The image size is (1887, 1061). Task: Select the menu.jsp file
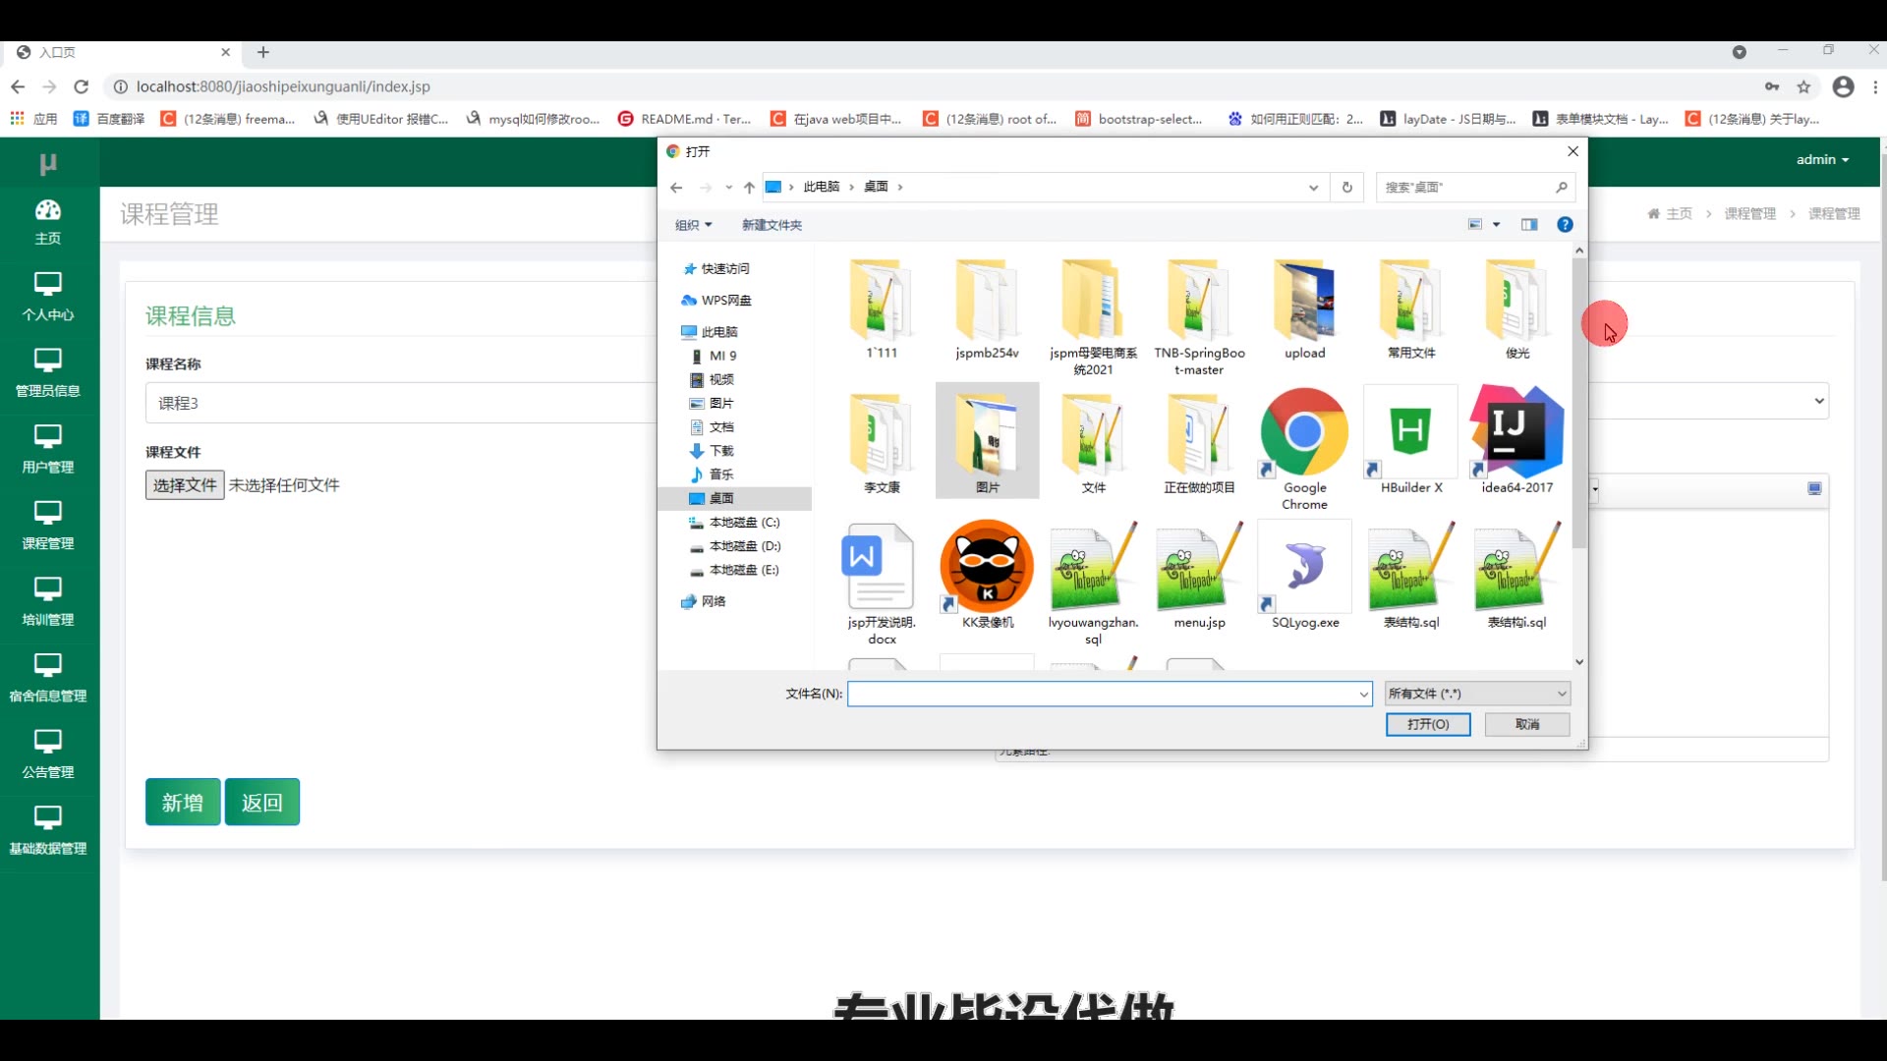click(x=1199, y=577)
